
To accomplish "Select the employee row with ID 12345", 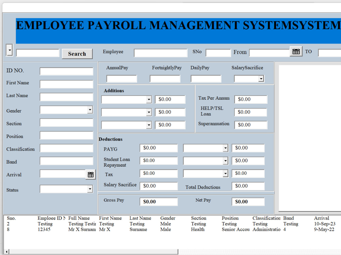I will click(172, 230).
